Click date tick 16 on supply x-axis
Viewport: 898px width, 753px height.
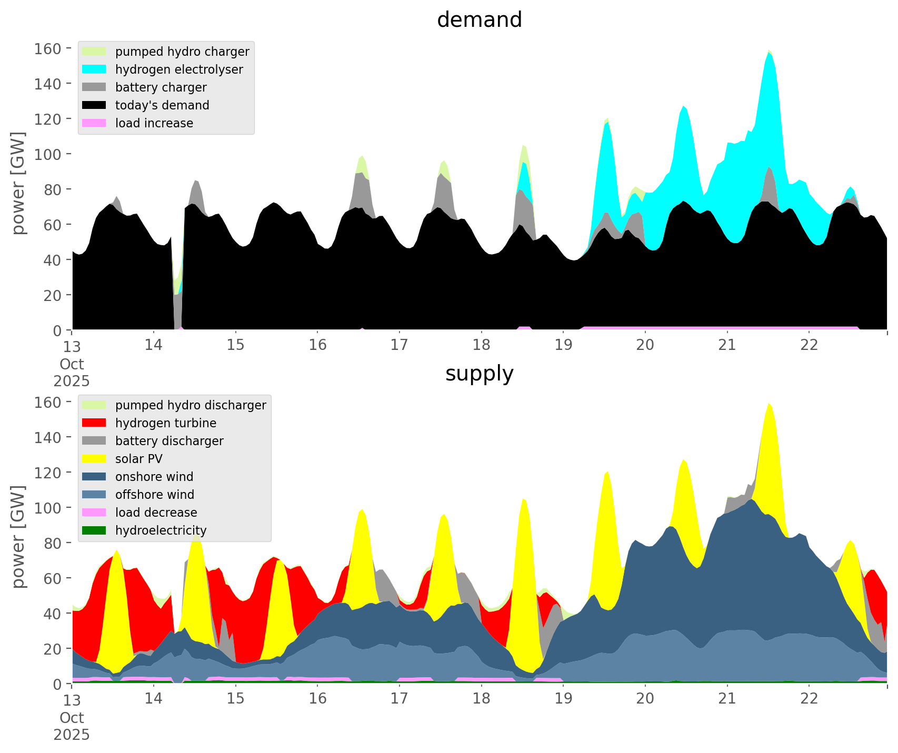tap(317, 699)
